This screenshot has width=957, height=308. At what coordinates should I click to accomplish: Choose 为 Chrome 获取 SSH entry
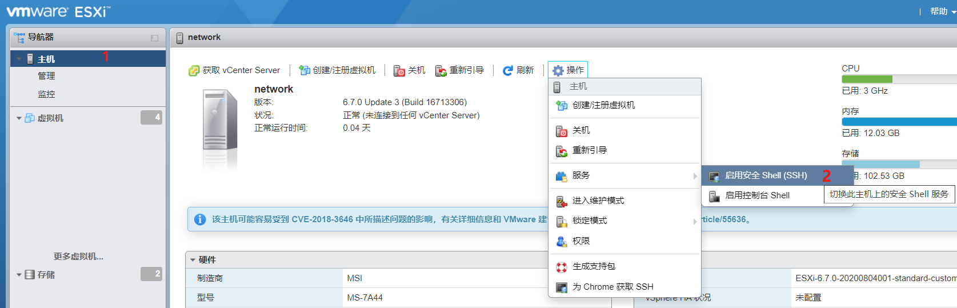click(x=624, y=287)
